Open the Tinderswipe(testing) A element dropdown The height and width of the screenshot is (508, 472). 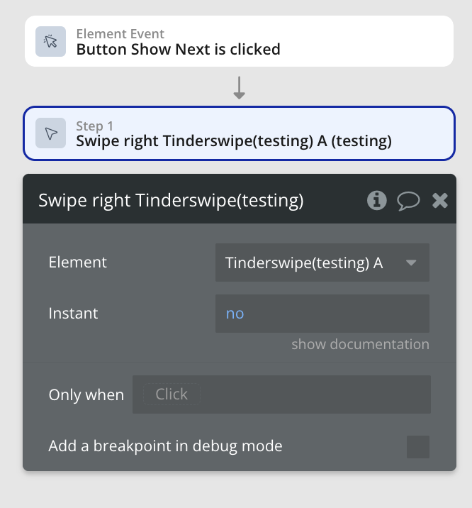pos(312,263)
